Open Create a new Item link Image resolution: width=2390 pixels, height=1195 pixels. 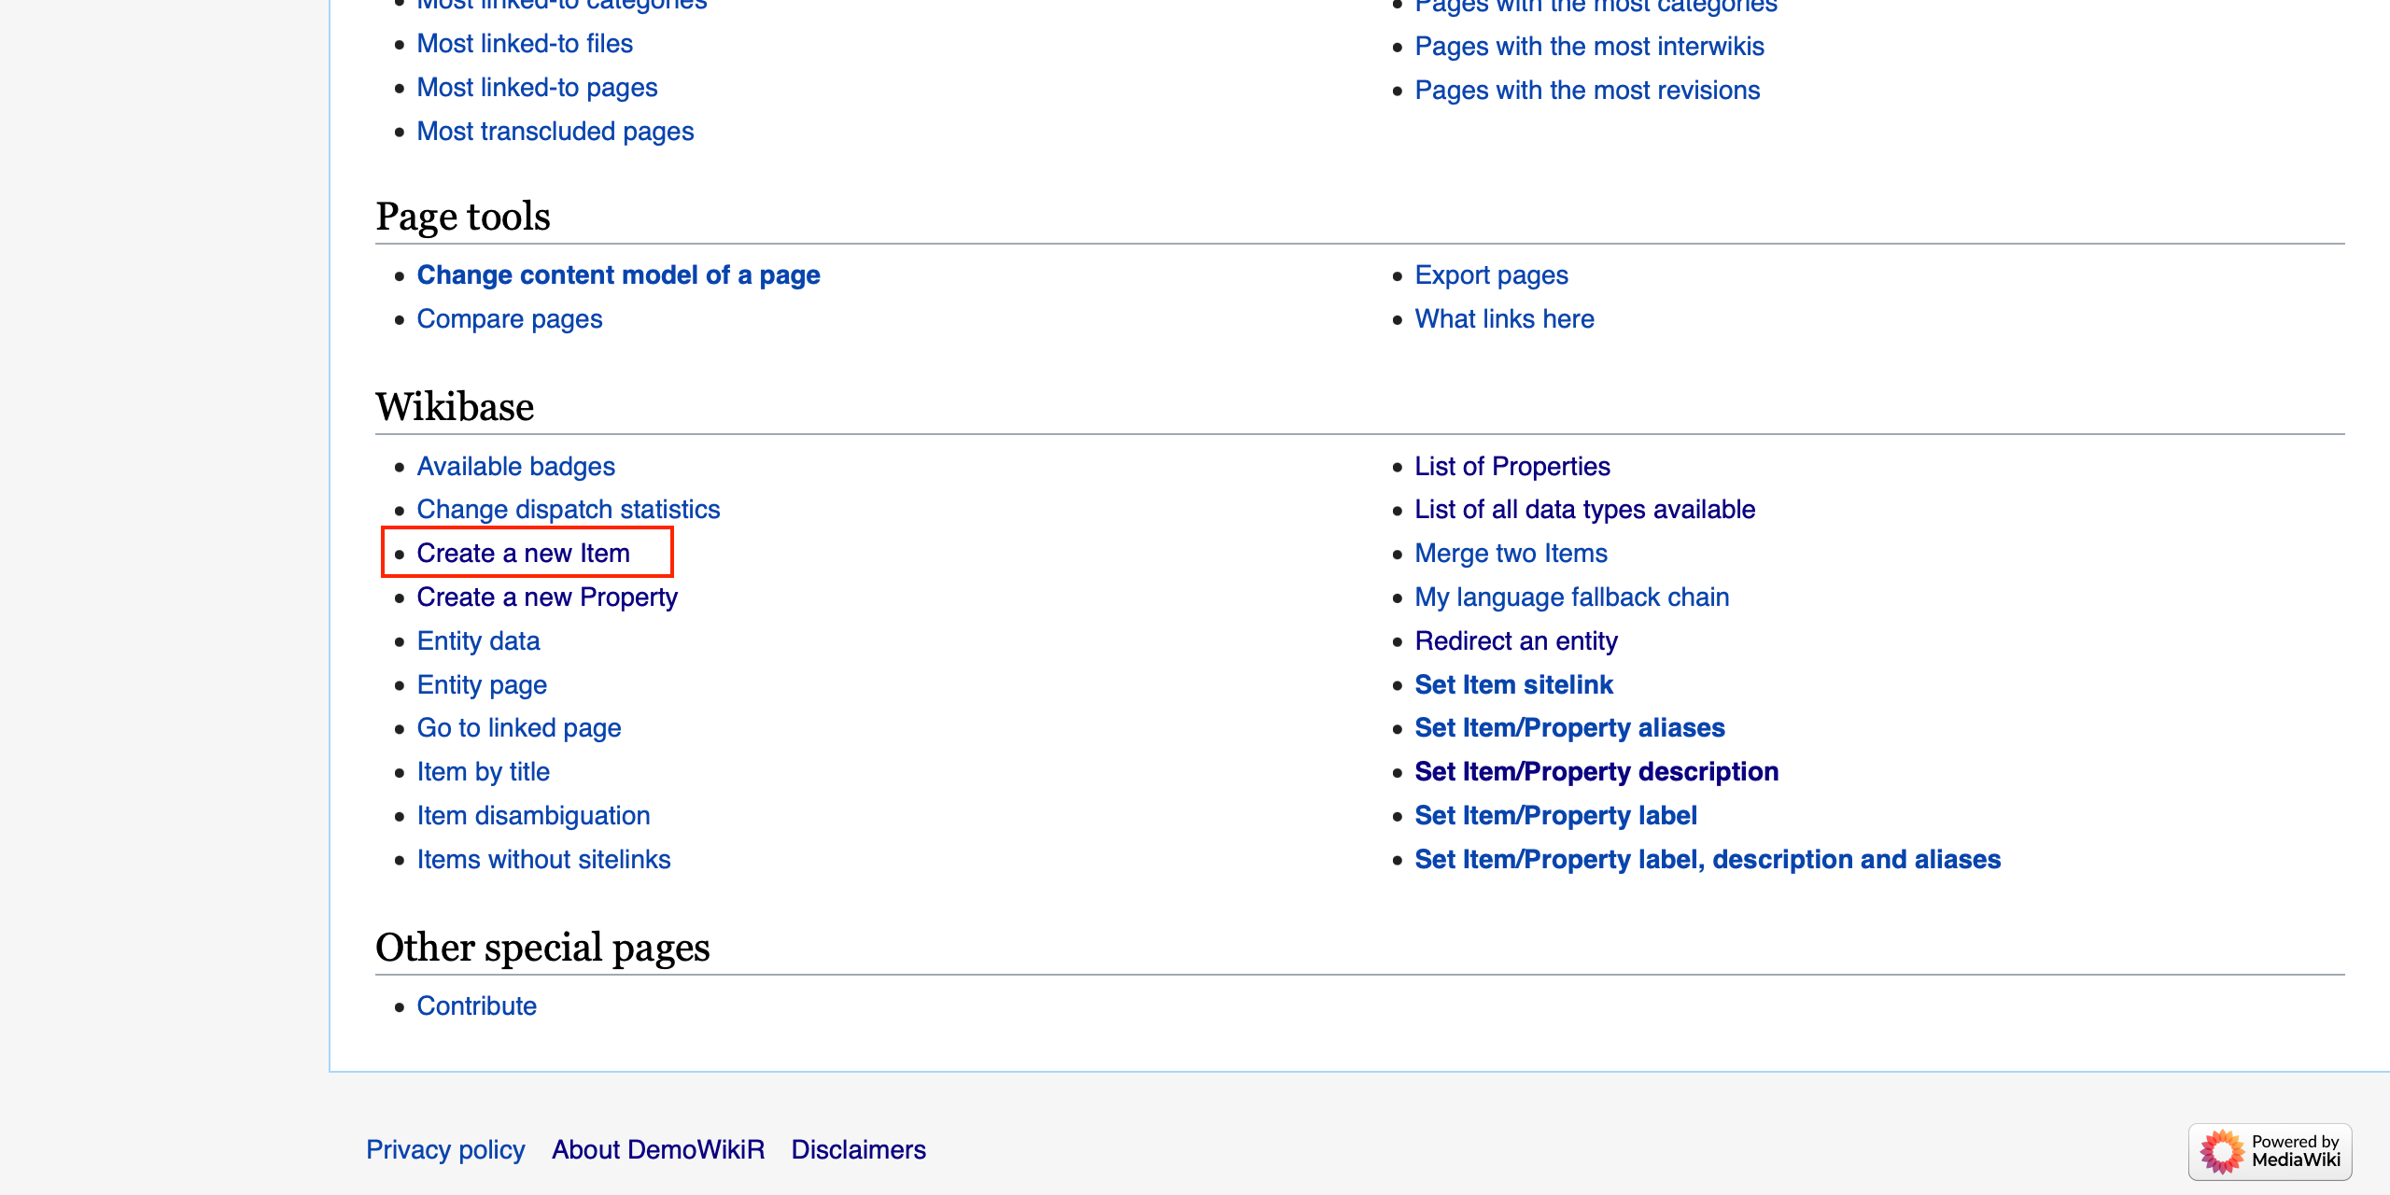click(523, 553)
